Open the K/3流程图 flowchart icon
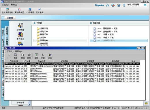 (30, 11)
